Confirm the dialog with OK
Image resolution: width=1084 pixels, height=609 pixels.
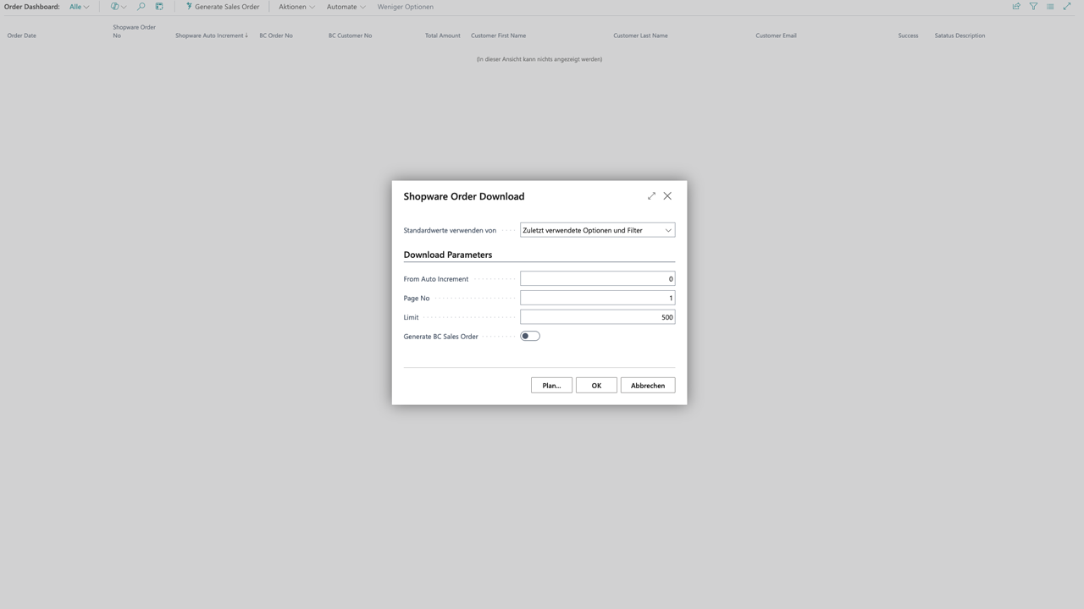point(596,385)
